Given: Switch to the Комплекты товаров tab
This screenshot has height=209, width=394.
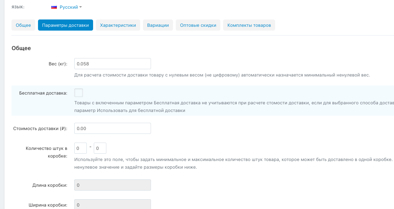Looking at the screenshot, I should tap(249, 25).
